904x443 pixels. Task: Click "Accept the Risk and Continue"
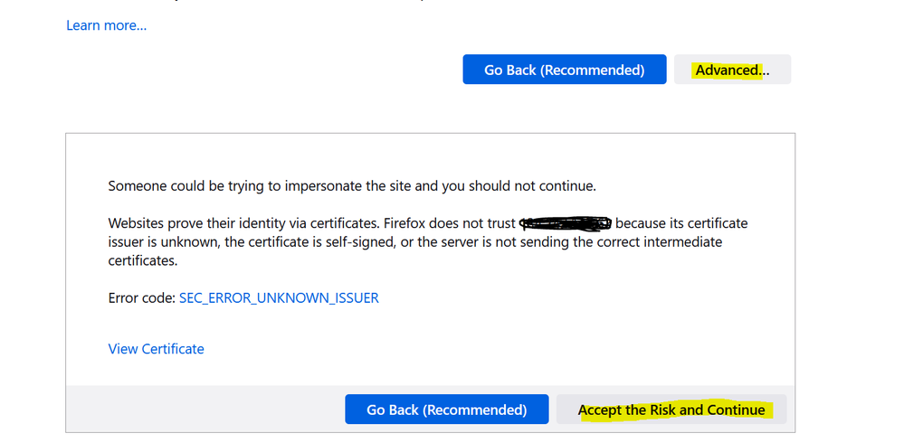click(671, 410)
